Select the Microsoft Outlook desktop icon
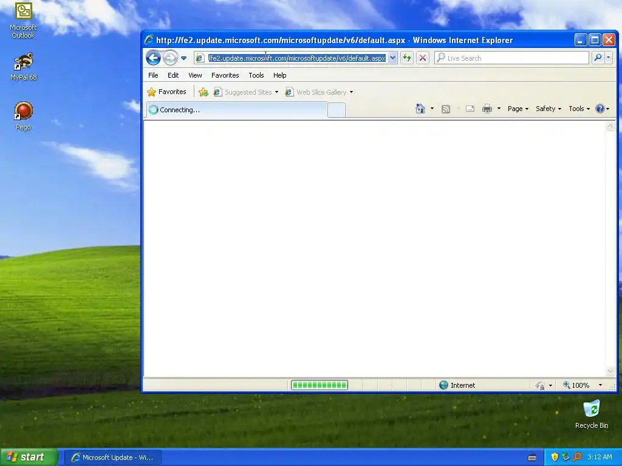Image resolution: width=622 pixels, height=466 pixels. tap(23, 21)
